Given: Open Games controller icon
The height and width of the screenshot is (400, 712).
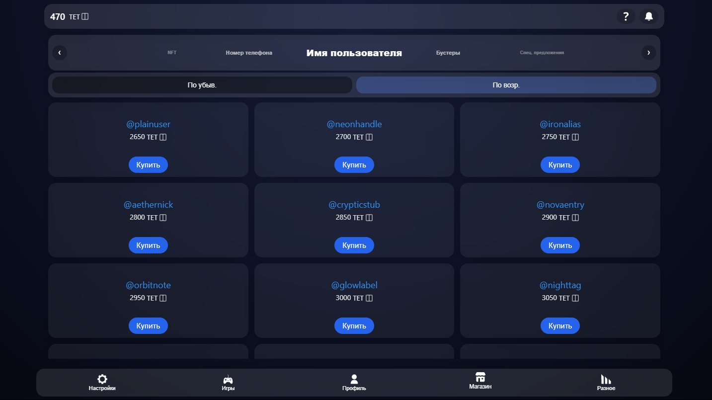Looking at the screenshot, I should 228,379.
